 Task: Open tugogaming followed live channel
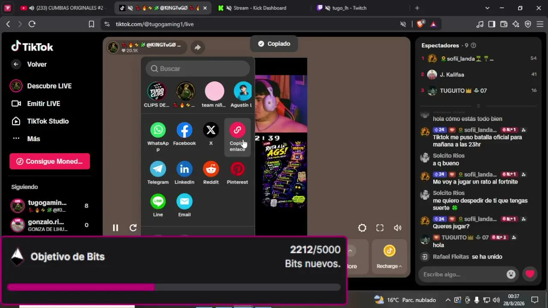tap(50, 206)
